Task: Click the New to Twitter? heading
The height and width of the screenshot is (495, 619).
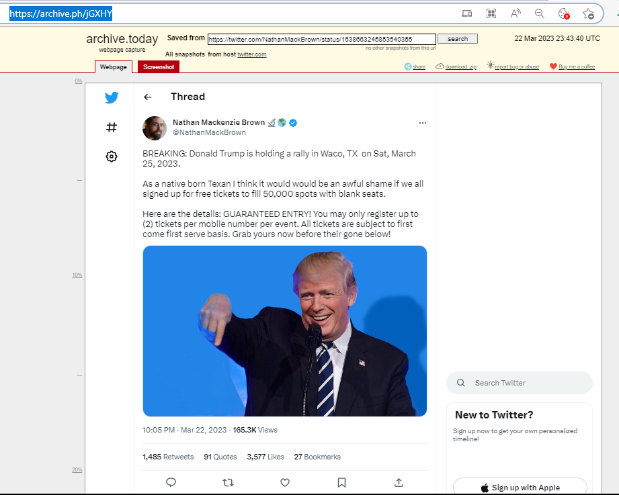Action: 494,415
